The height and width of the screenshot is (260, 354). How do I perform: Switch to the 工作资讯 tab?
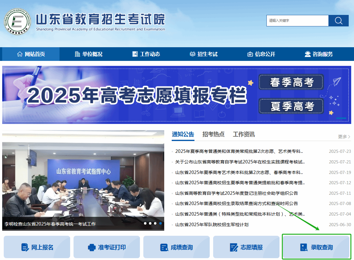click(244, 135)
